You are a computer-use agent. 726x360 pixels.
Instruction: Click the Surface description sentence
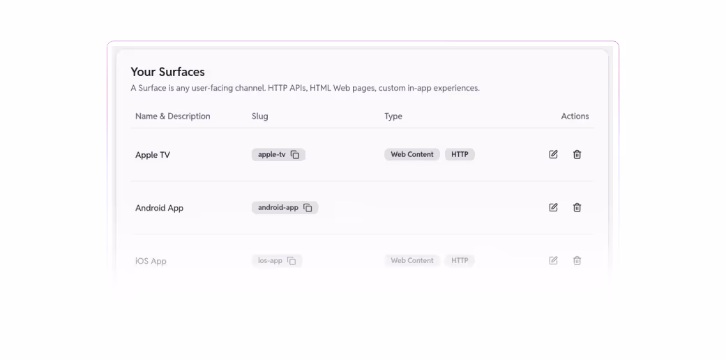pos(305,88)
